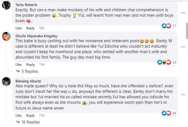The width and height of the screenshot is (188, 127).
Task: Expand the 5 Replies thread
Action: coord(29,71)
